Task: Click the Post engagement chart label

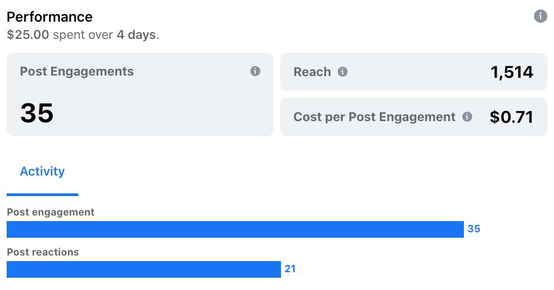Action: pyautogui.click(x=51, y=212)
